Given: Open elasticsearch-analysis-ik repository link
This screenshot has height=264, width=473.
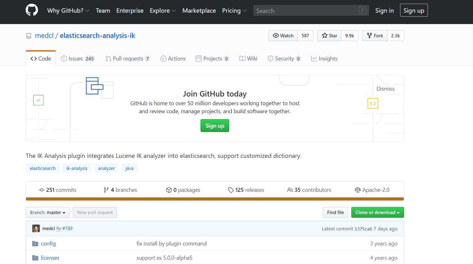Looking at the screenshot, I should pyautogui.click(x=97, y=35).
